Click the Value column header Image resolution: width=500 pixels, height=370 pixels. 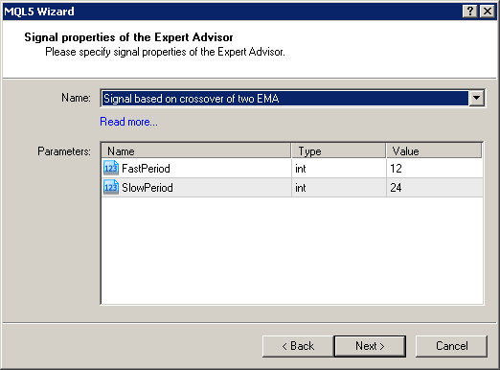(434, 150)
